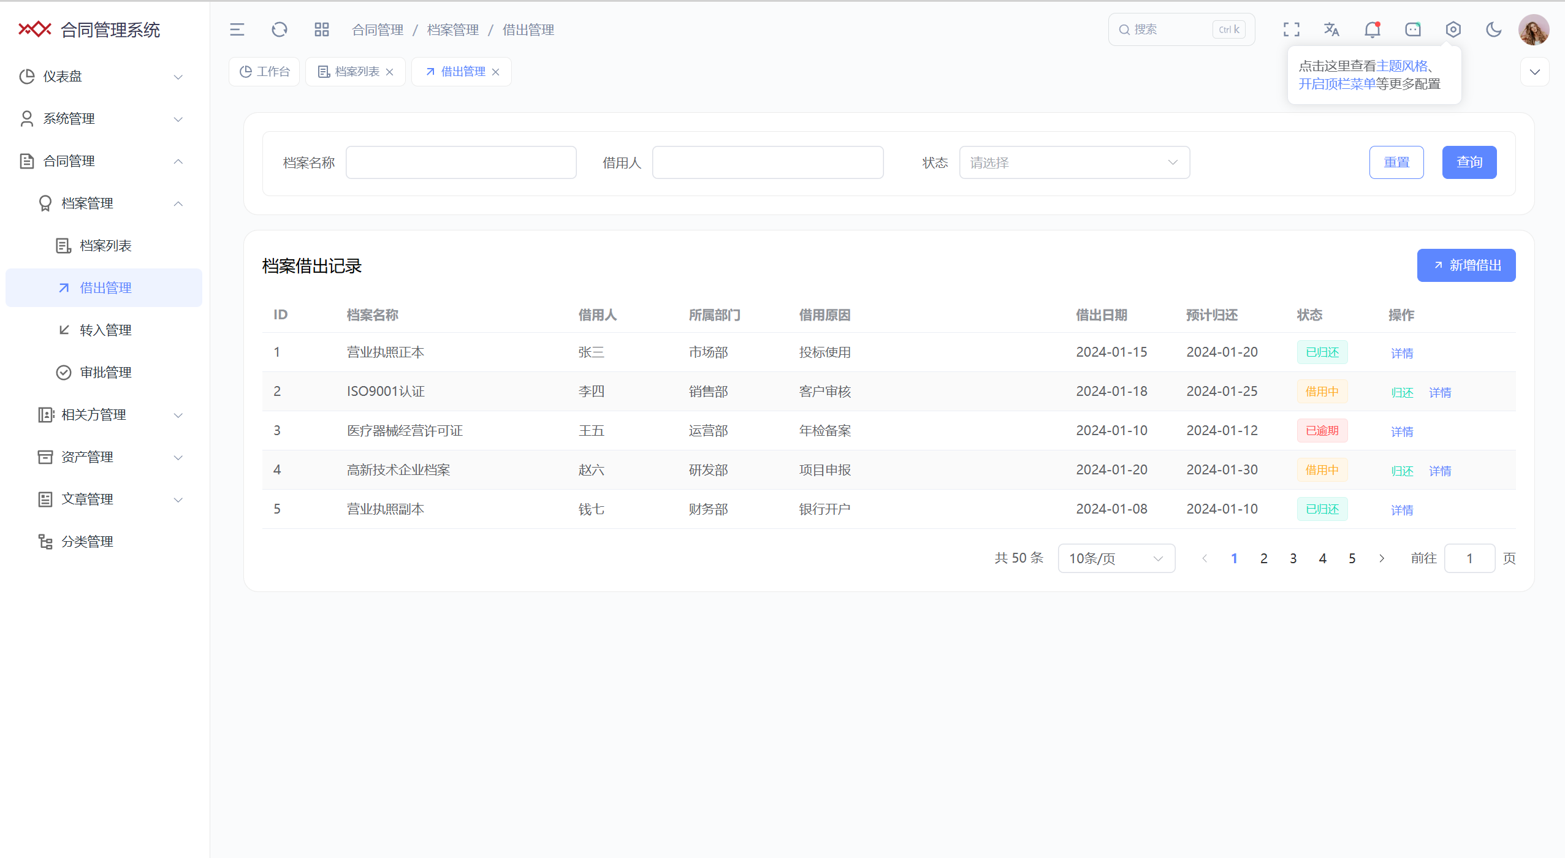Viewport: 1565px width, 858px height.
Task: Click the 主题风格 link in tooltip
Action: click(1401, 66)
